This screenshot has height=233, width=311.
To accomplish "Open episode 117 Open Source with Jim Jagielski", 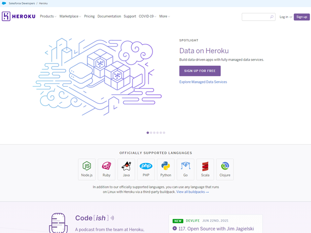I will 216,229.
